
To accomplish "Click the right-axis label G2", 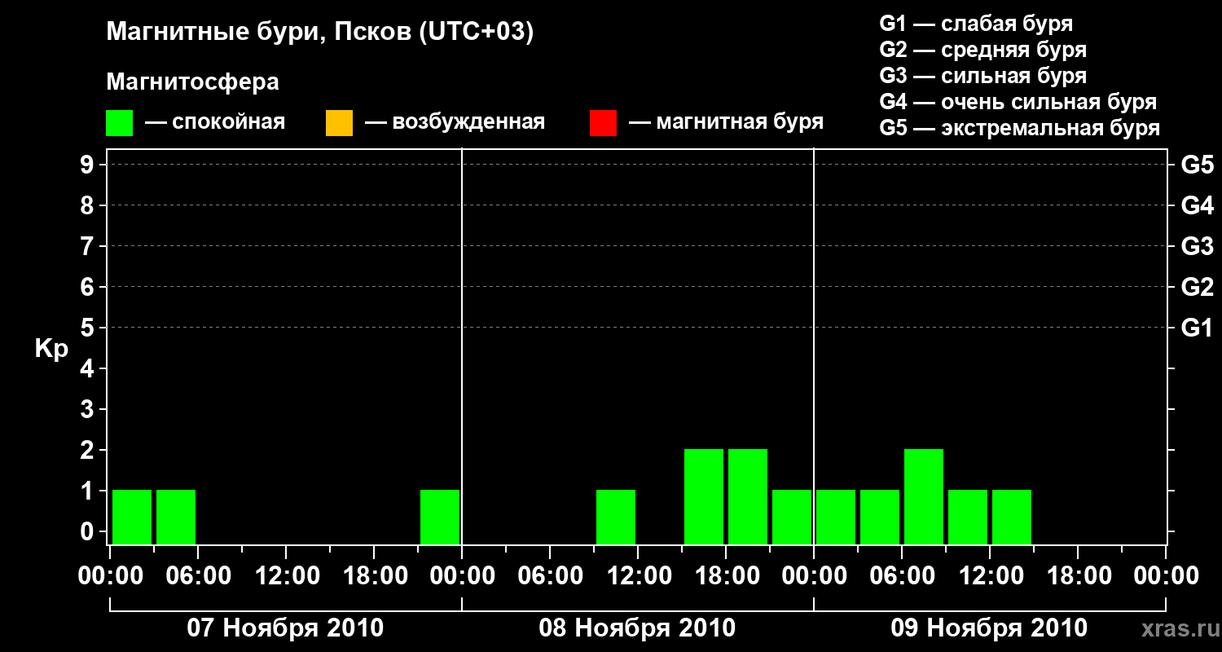I will coord(1198,287).
